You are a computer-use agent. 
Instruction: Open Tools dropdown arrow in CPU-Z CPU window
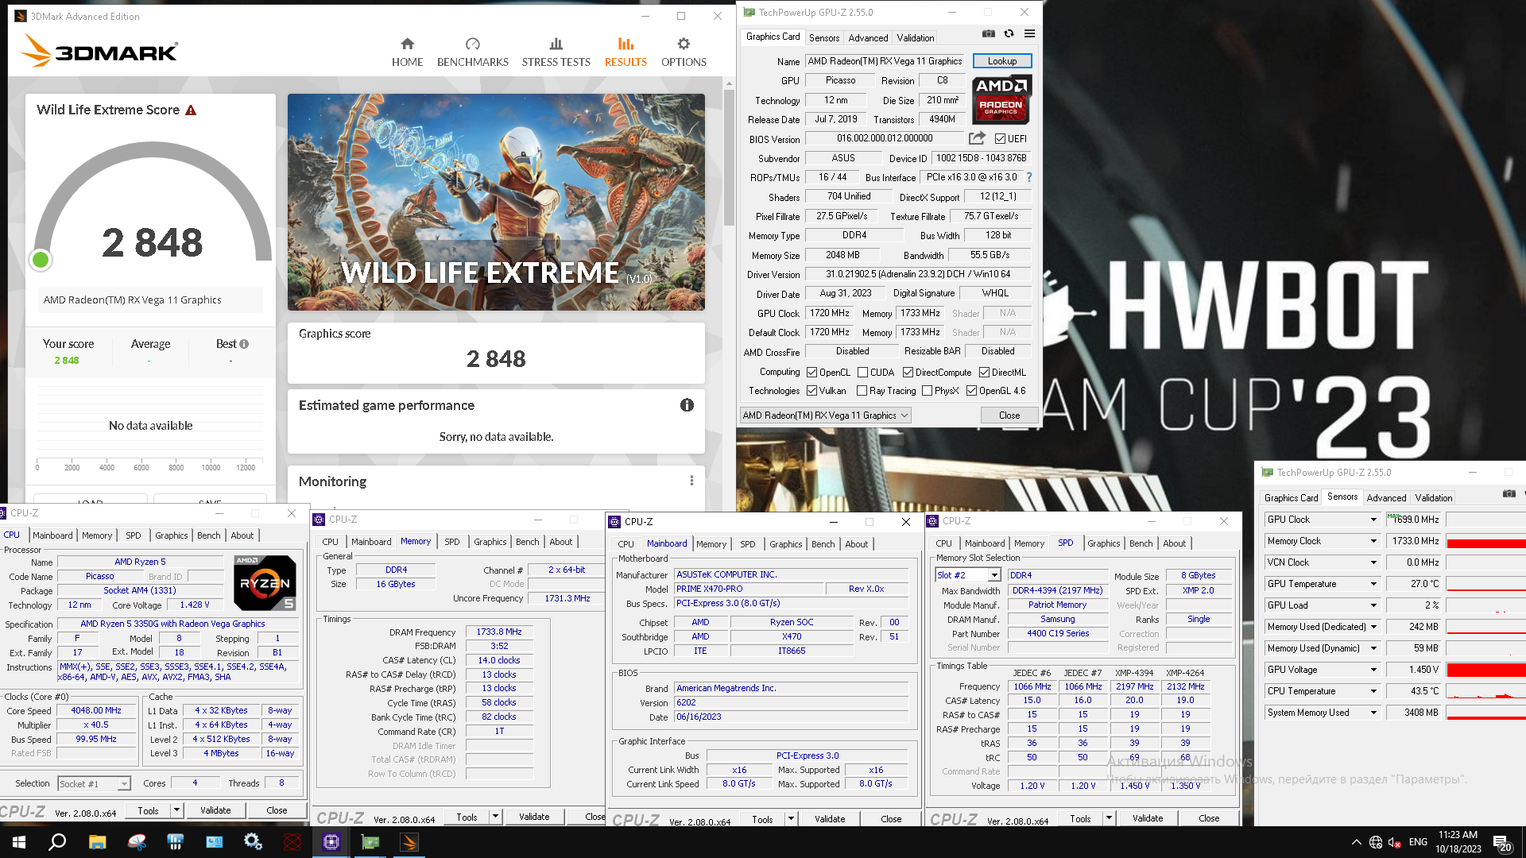pos(176,810)
